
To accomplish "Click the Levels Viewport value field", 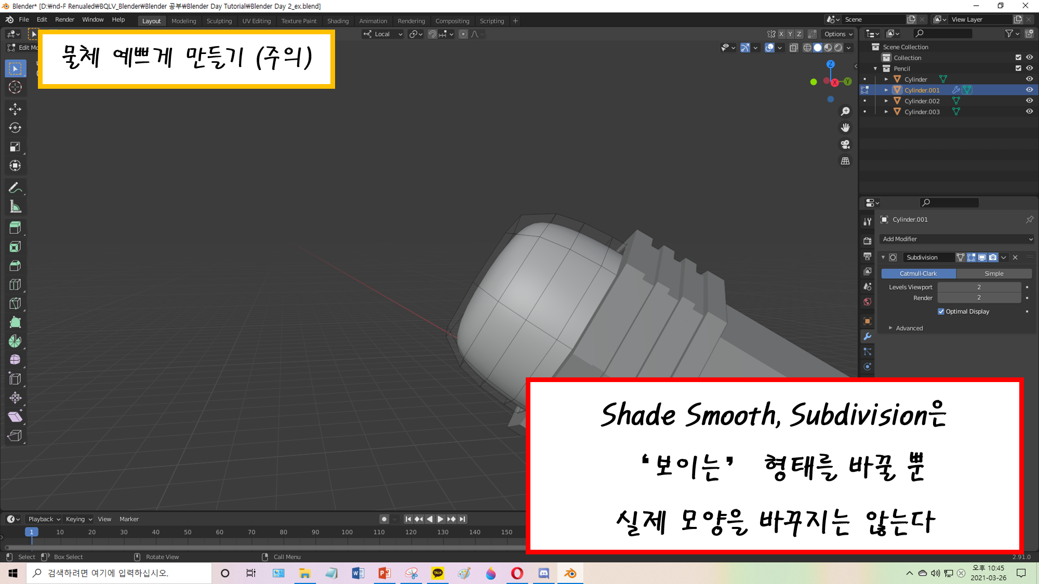I will 979,287.
